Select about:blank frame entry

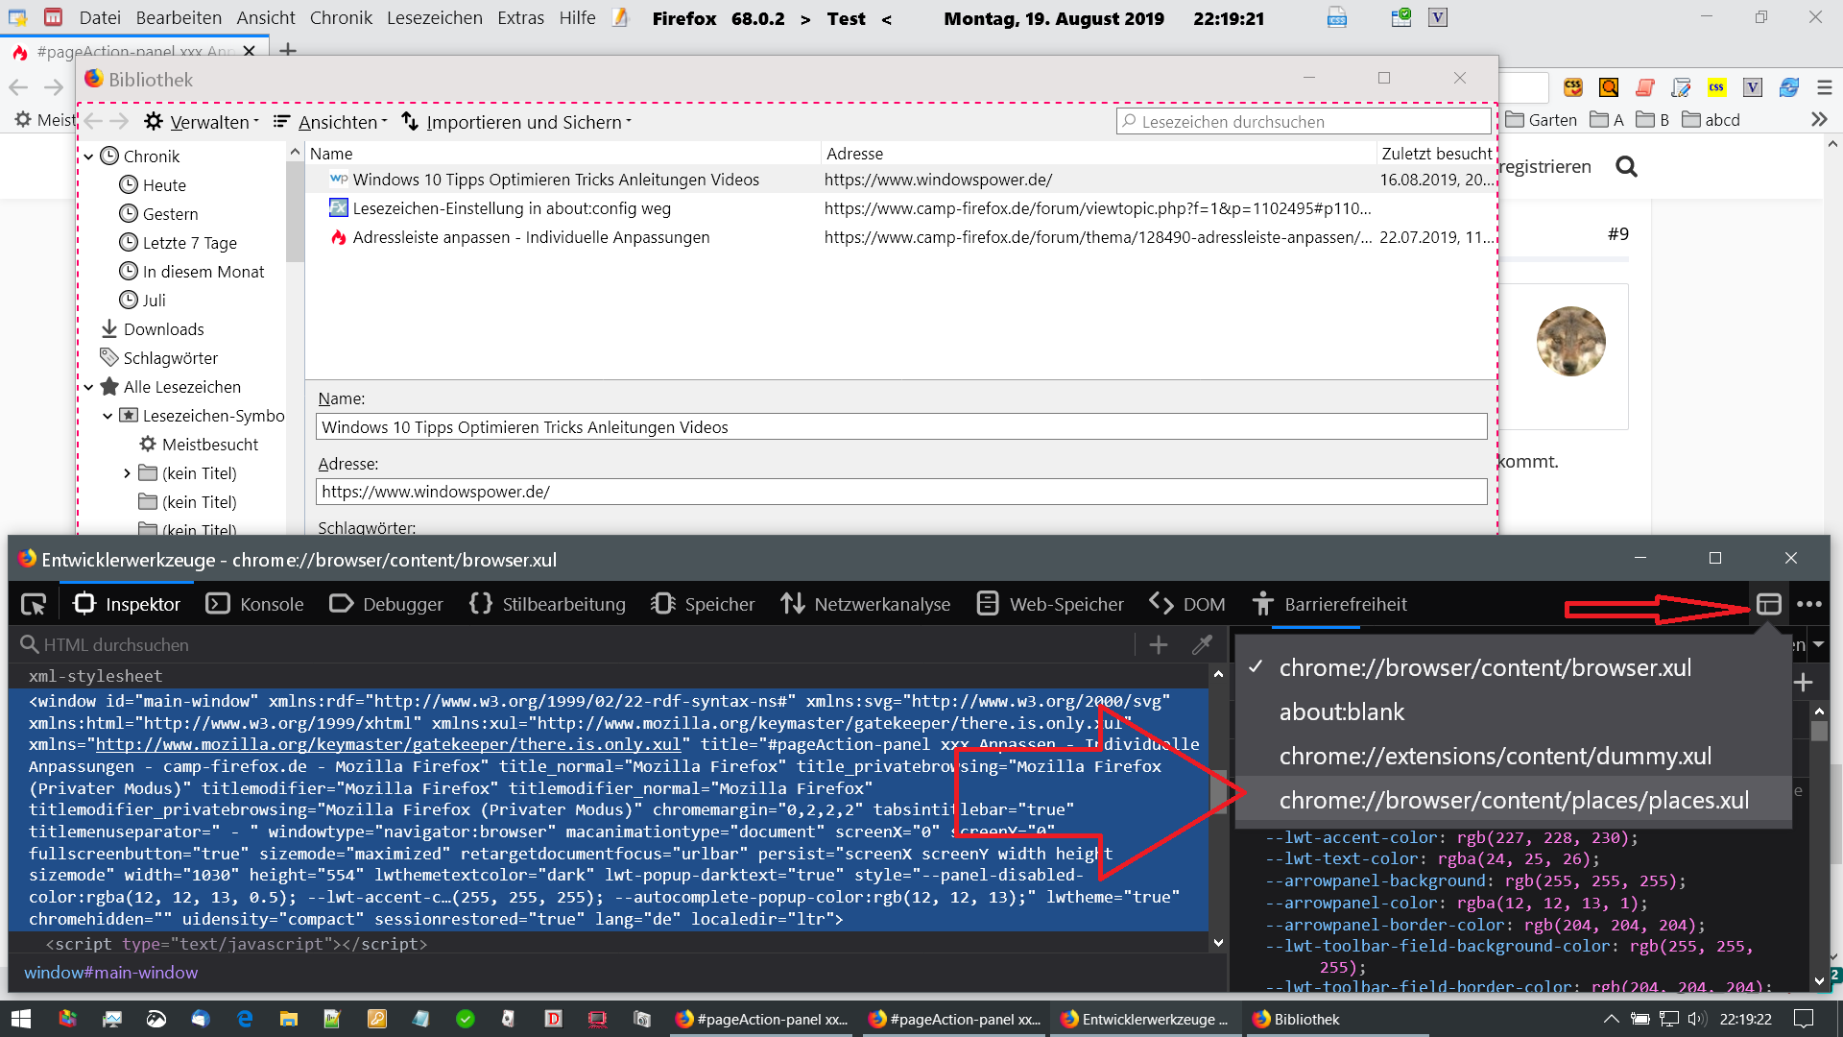pos(1341,711)
